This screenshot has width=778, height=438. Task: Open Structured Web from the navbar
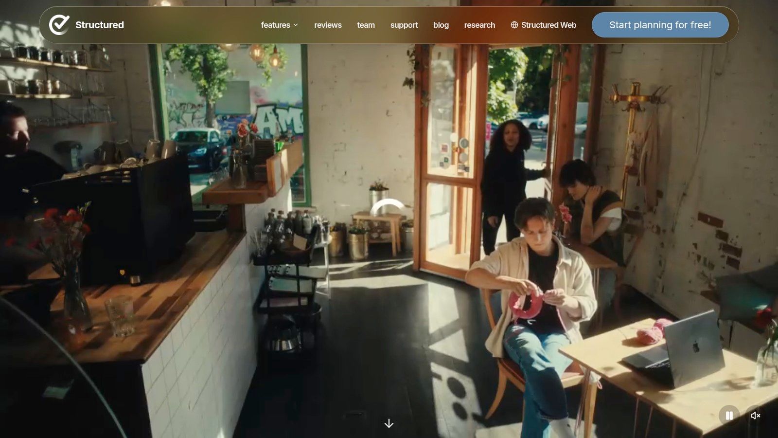click(543, 25)
